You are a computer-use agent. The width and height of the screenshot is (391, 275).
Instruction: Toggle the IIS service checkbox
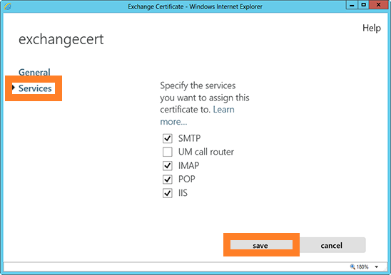pos(168,193)
